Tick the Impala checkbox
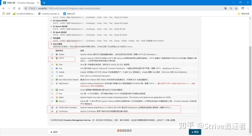The image size is (252, 136). click(52, 72)
